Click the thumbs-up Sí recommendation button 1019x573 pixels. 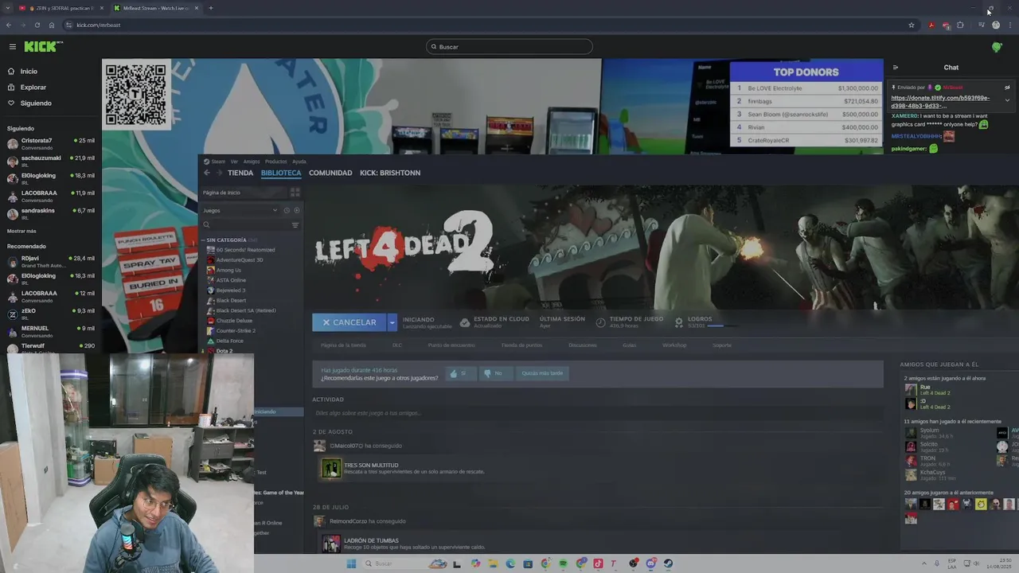[461, 373]
